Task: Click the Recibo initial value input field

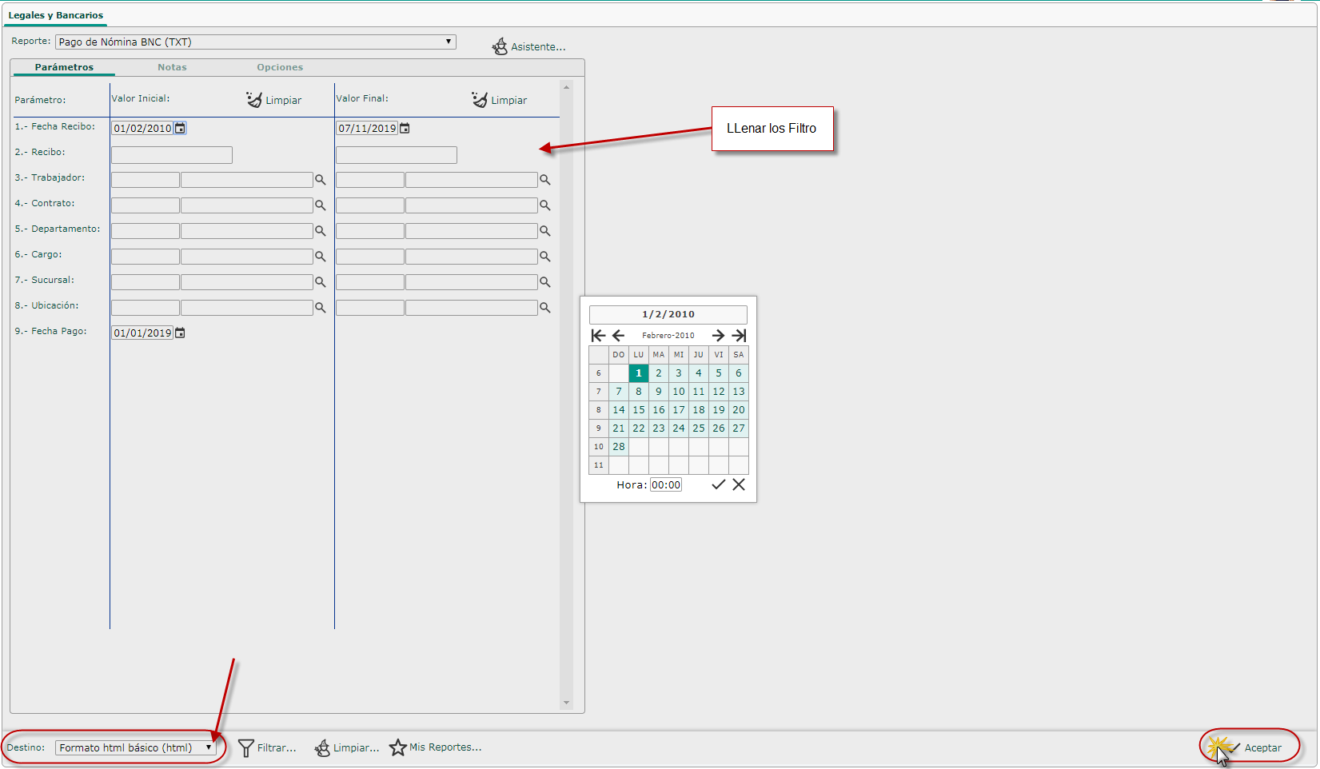Action: click(172, 154)
